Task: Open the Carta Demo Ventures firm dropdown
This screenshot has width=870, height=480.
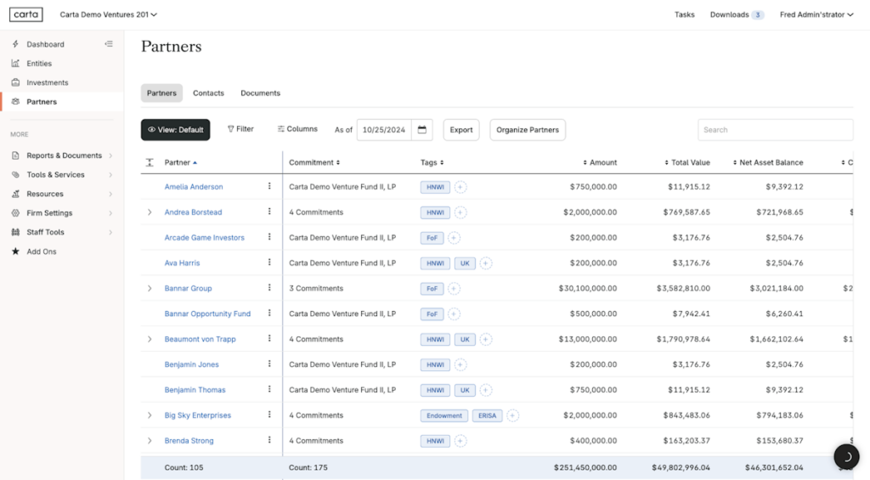Action: point(108,14)
